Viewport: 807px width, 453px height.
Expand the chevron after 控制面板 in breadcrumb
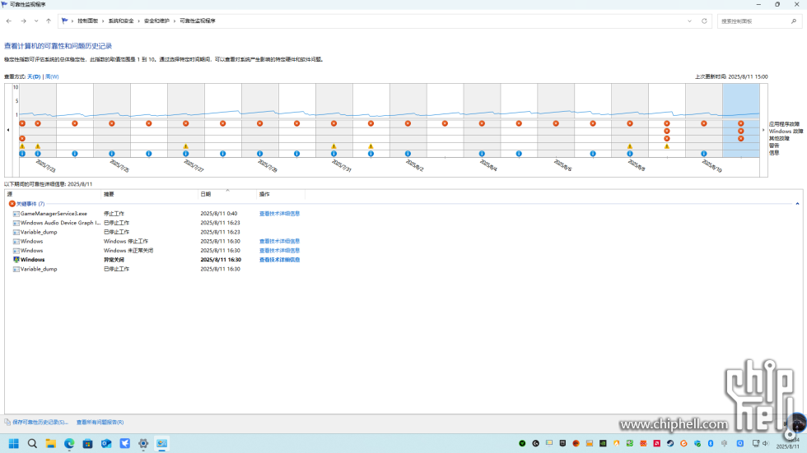pos(103,21)
